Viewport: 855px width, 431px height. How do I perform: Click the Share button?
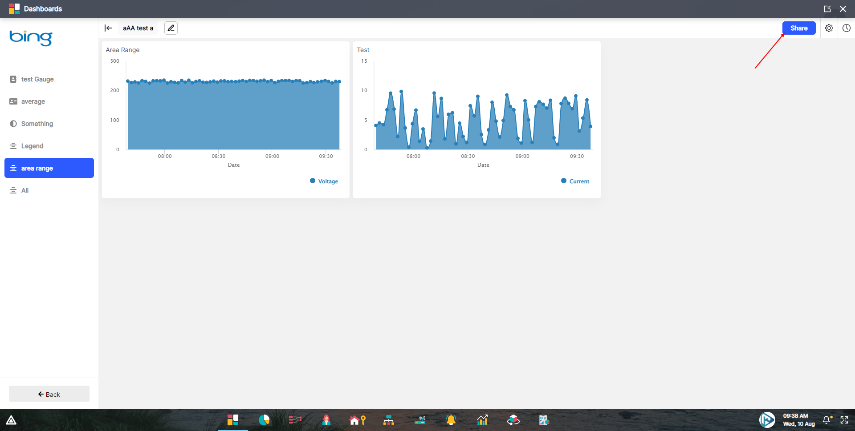[x=798, y=28]
